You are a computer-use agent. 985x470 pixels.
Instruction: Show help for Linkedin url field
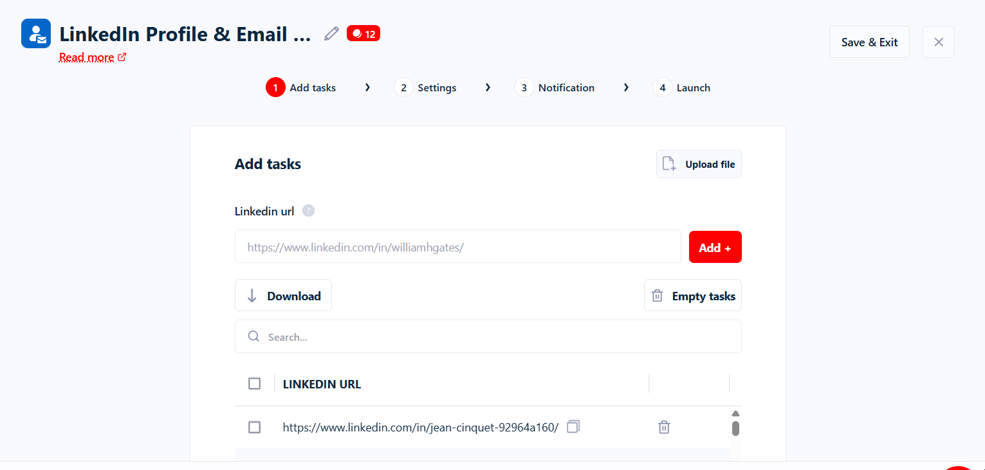(309, 211)
